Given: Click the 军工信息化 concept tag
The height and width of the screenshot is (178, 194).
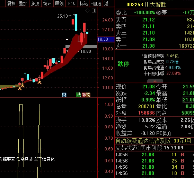Looking at the screenshot, I should coord(44,159).
